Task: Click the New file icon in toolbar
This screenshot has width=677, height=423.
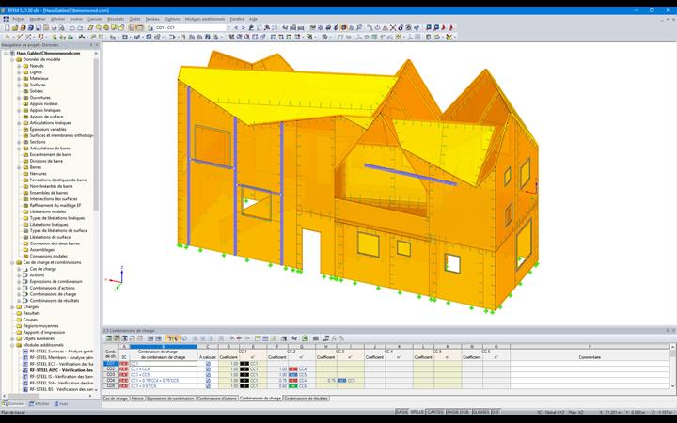Action: pos(8,27)
